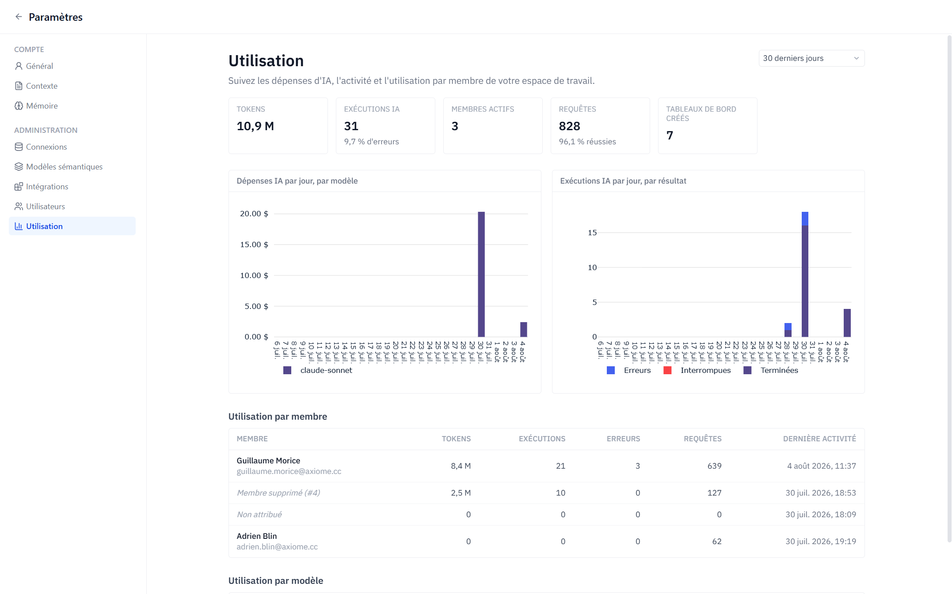Image resolution: width=952 pixels, height=594 pixels.
Task: Click the ERREURS column header
Action: coord(623,439)
